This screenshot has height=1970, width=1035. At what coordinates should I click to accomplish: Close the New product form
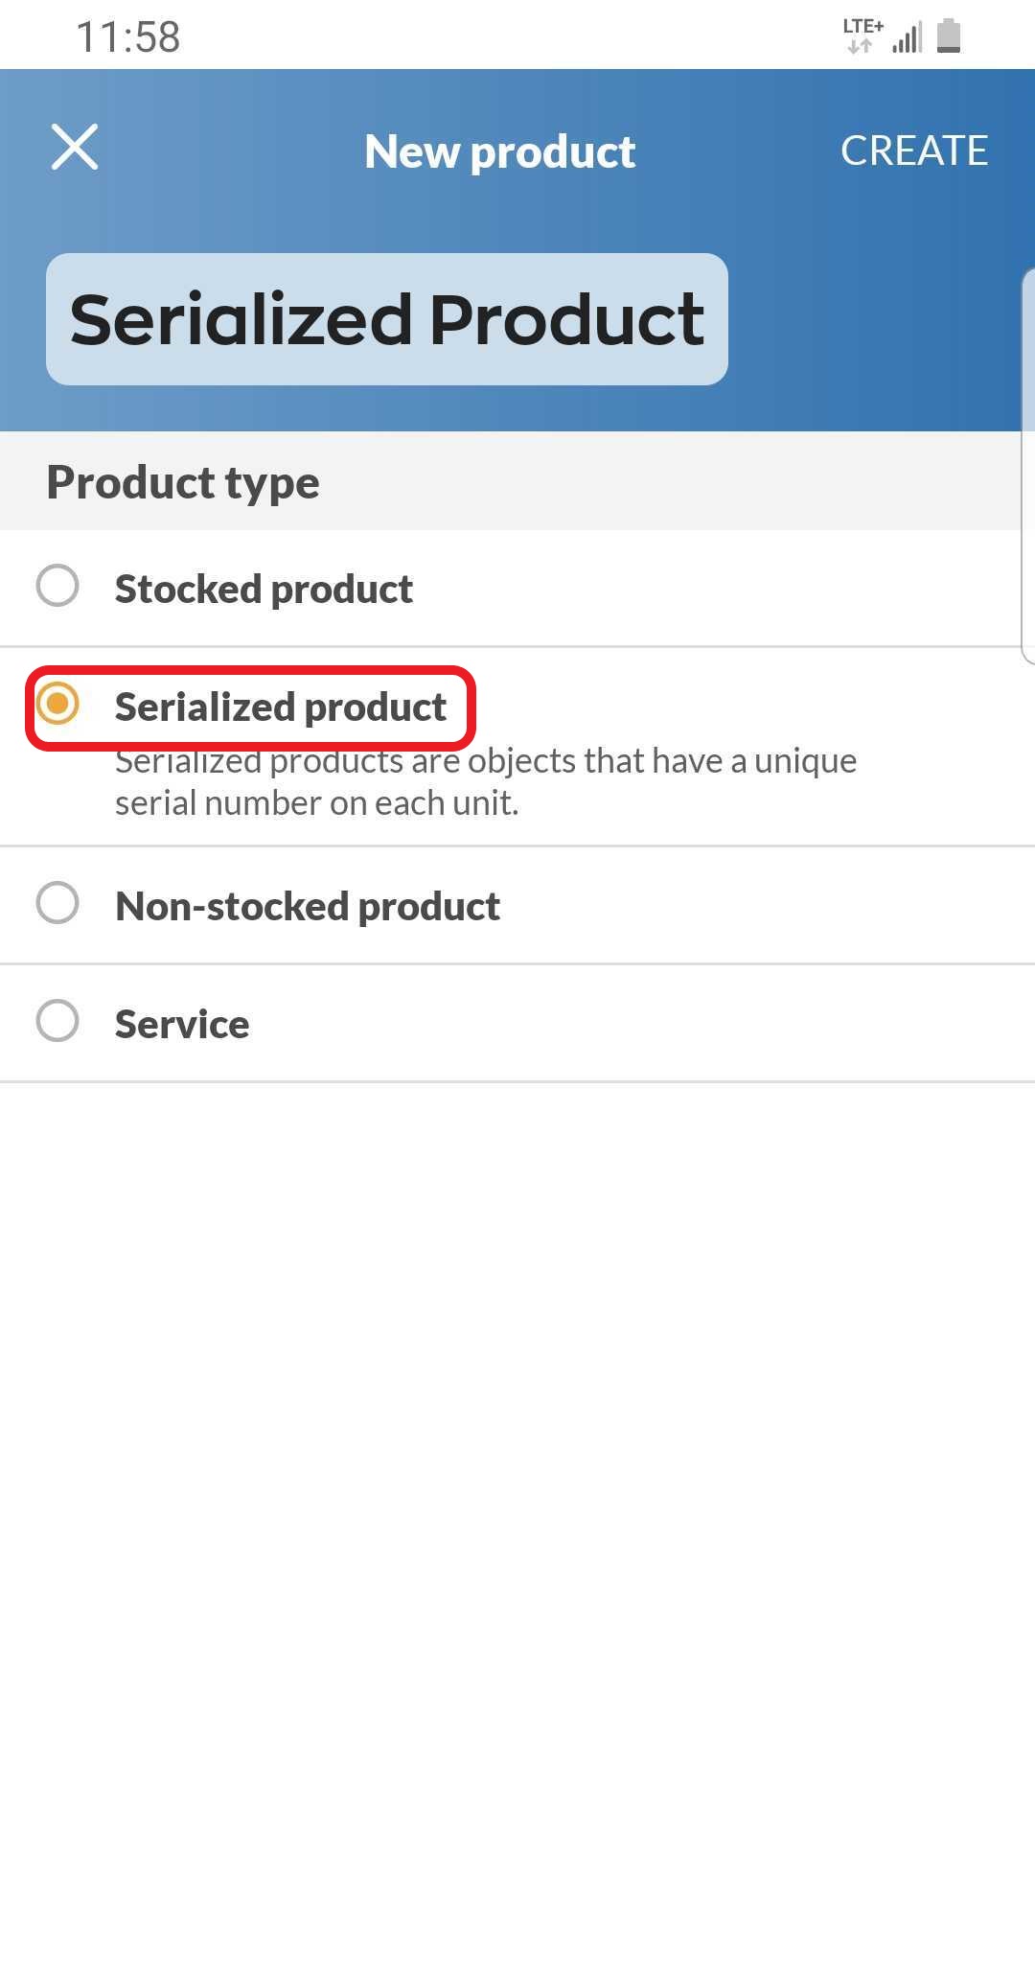[75, 148]
